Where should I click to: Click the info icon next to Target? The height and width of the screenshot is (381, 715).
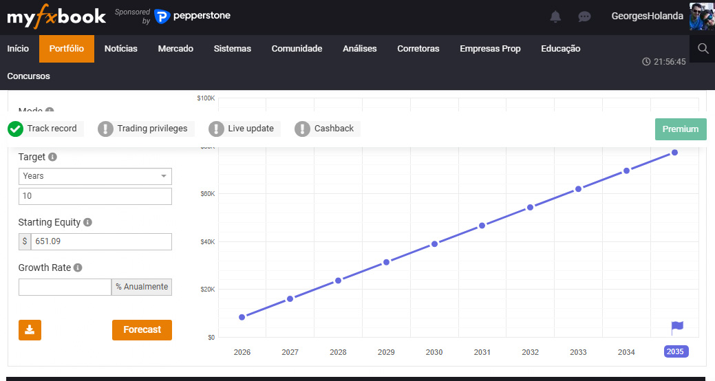[x=53, y=157]
